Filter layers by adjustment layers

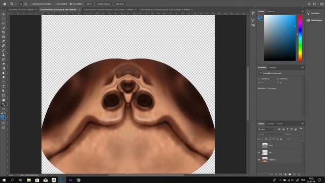point(283,129)
